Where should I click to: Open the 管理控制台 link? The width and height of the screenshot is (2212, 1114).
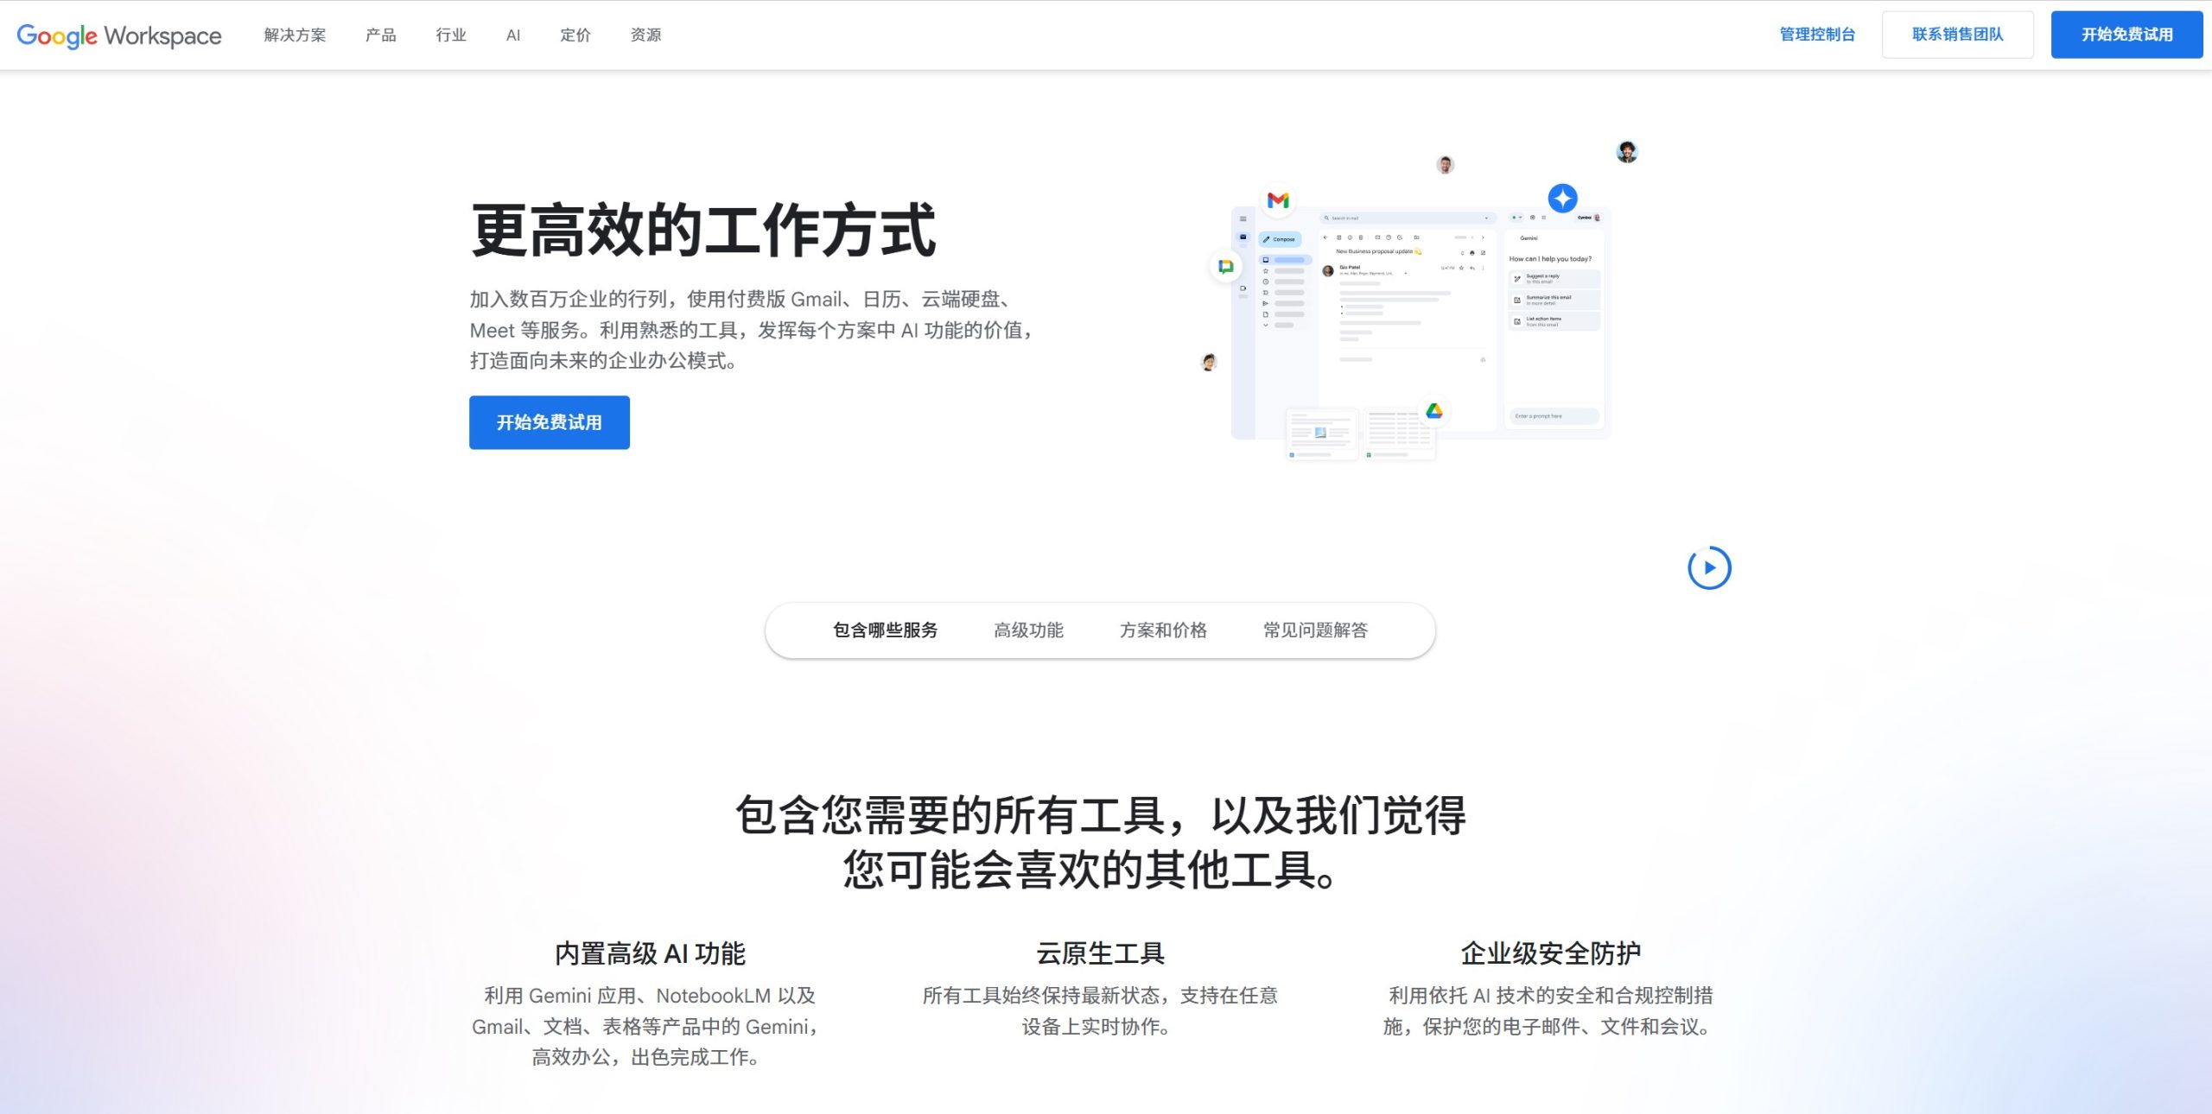pos(1817,35)
